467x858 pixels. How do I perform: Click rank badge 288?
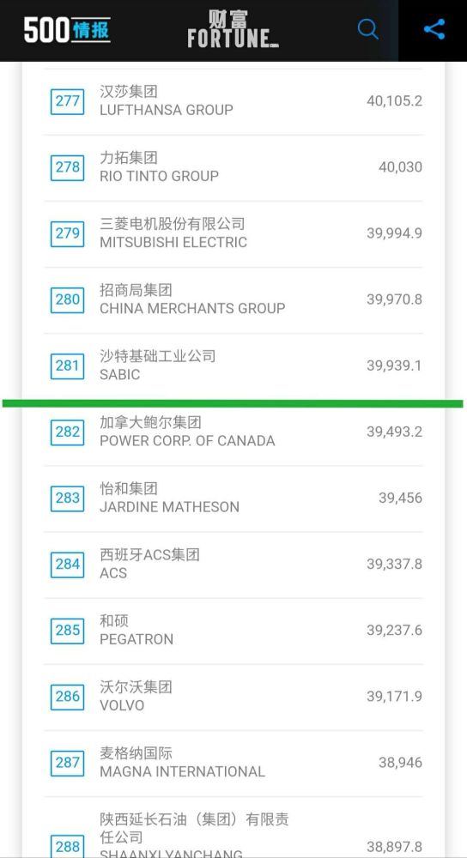coord(67,847)
